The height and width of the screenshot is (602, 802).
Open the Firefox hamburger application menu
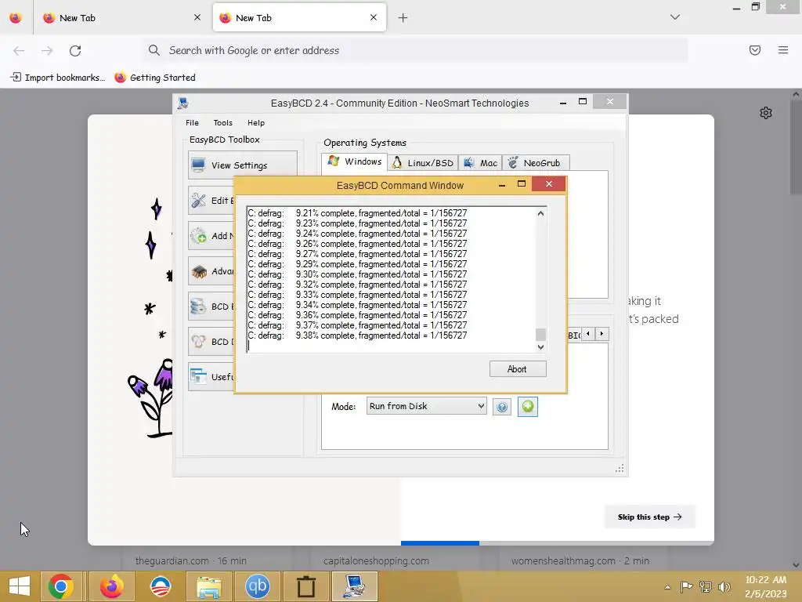(x=783, y=50)
